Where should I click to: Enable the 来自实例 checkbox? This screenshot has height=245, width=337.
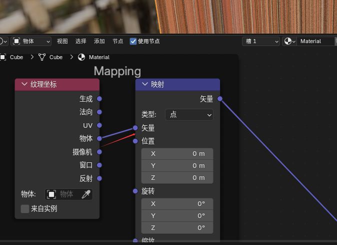click(25, 208)
